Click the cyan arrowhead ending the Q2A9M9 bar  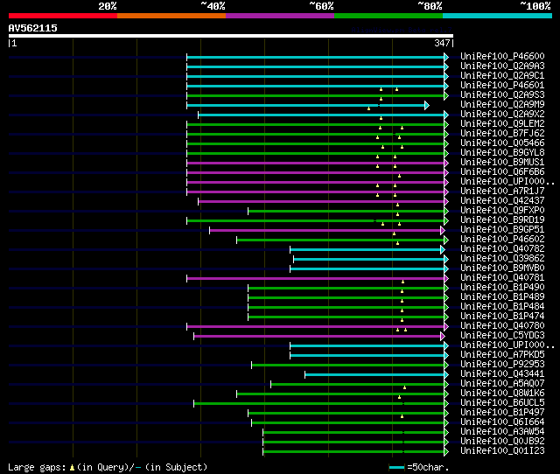427,105
